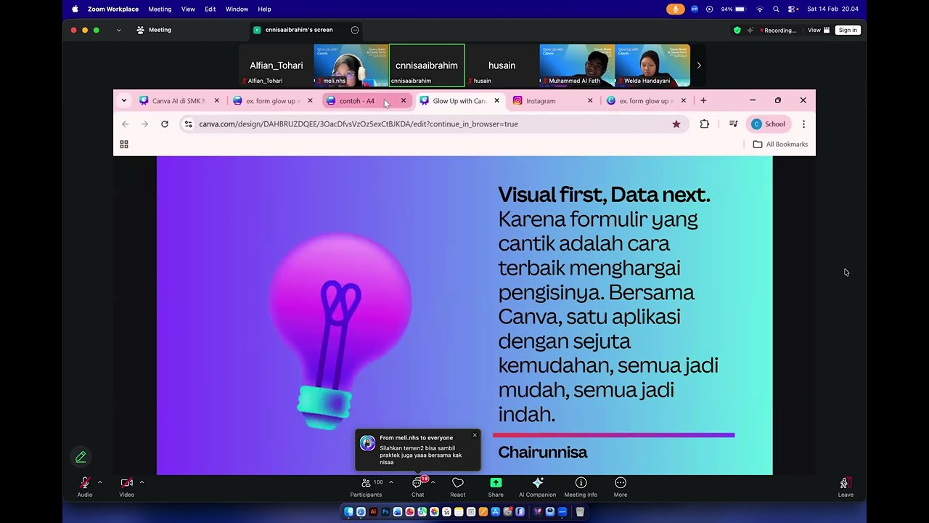
Task: Open the media control icon in the browser toolbar
Action: click(x=733, y=124)
